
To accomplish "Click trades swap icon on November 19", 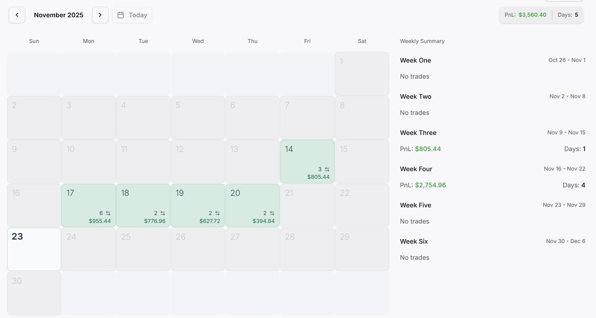I will pyautogui.click(x=218, y=213).
